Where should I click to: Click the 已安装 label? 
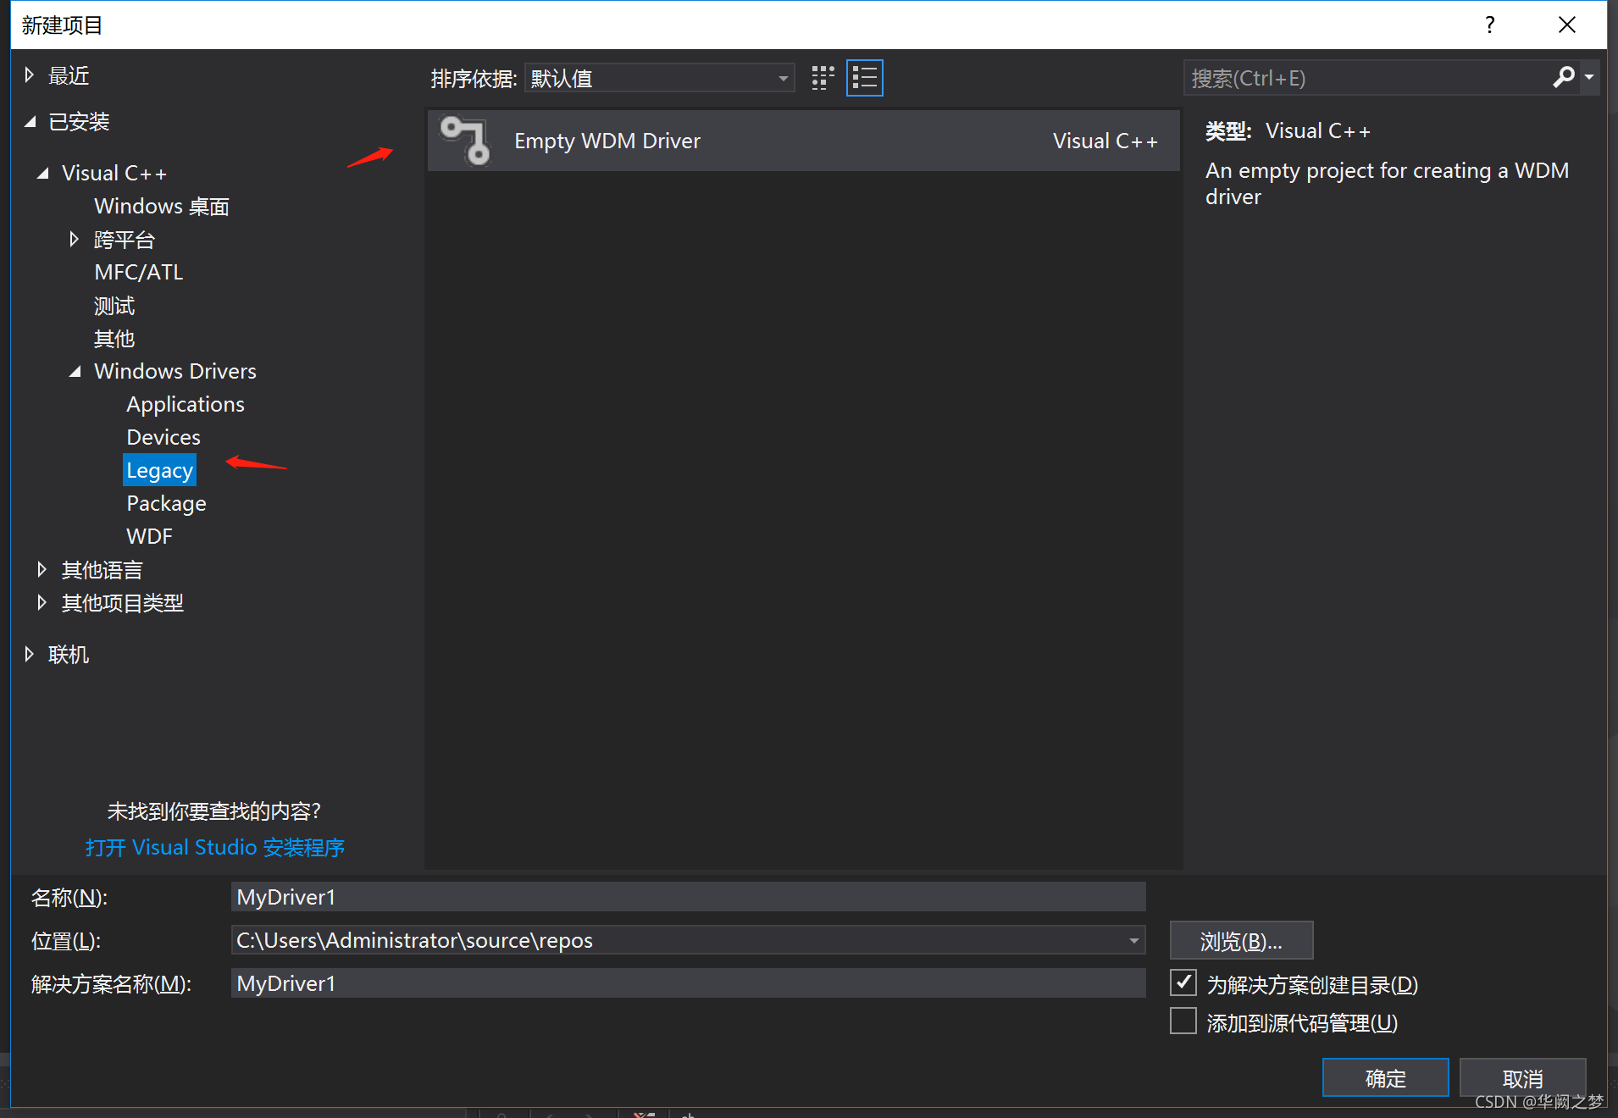click(x=79, y=122)
